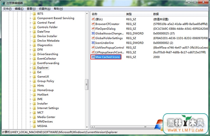210x136 pixels.
Task: Open the 文件(F) menu
Action: pos(7,9)
